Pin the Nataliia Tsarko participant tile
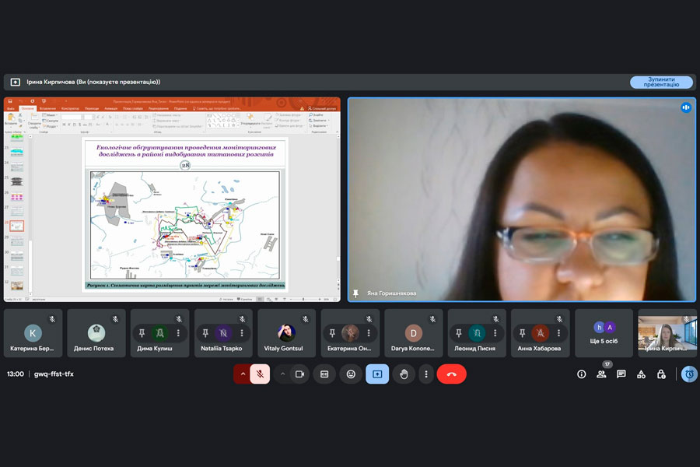 click(206, 333)
